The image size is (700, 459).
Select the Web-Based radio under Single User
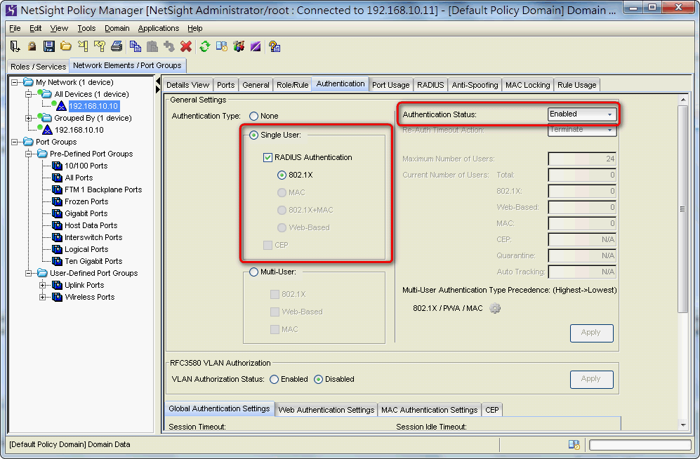click(282, 227)
